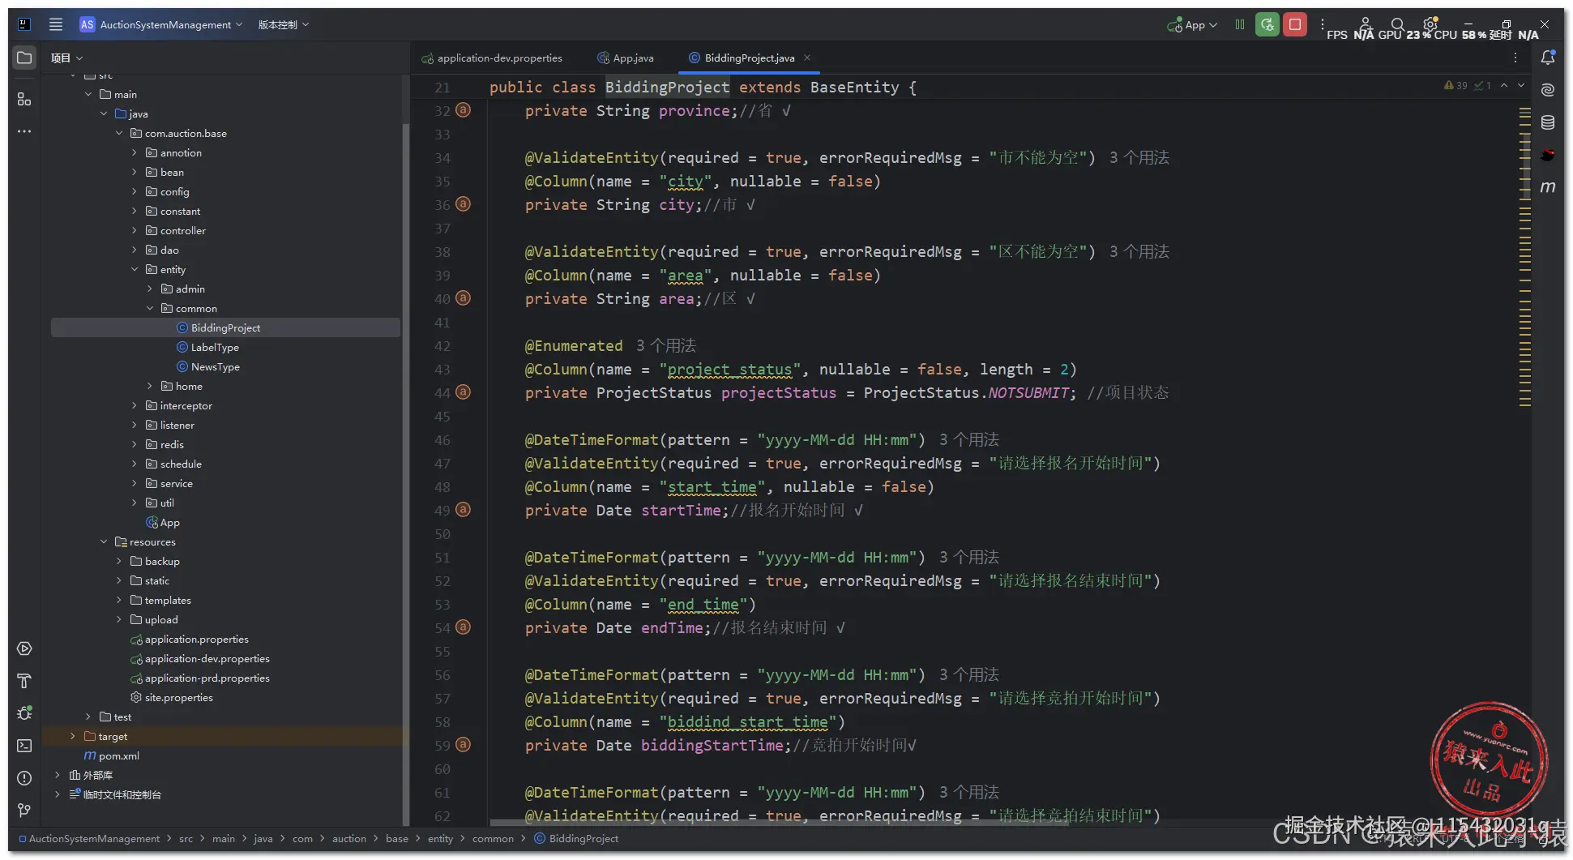Screen dimensions: 1573x860
Task: Open the Debug tool window icon
Action: 24,713
